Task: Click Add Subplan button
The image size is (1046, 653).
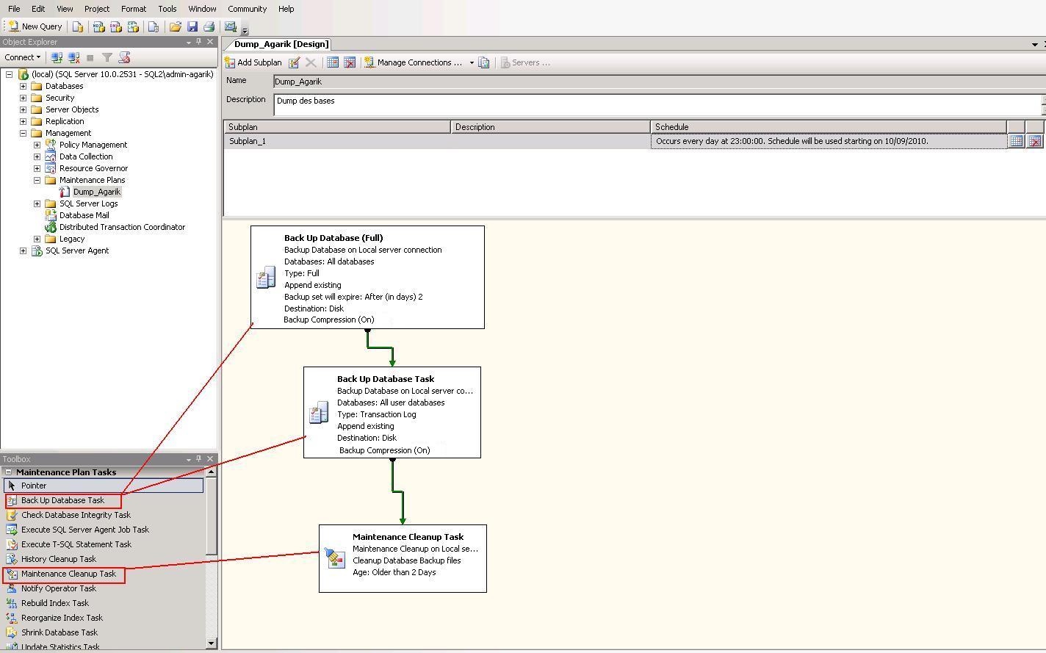Action: coord(253,62)
